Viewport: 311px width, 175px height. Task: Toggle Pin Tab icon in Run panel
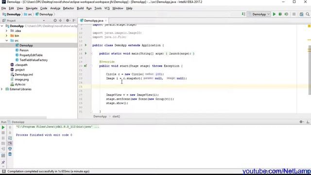click(x=3, y=162)
